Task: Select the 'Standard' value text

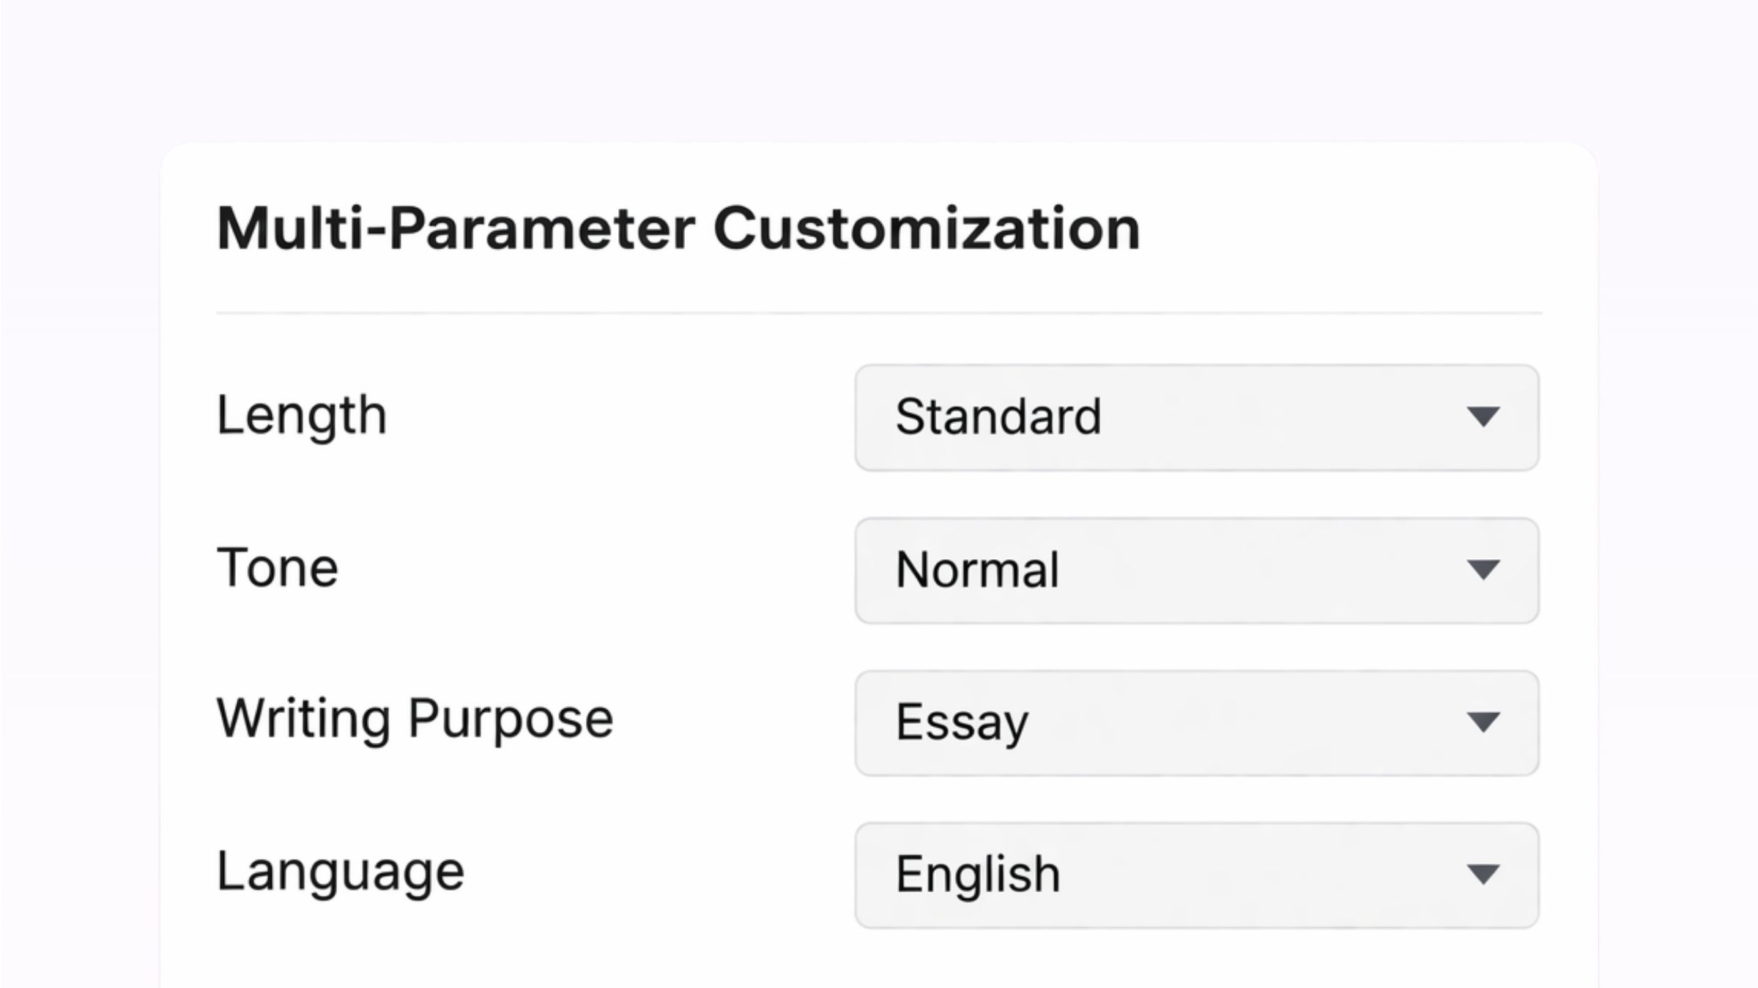Action: click(x=998, y=416)
